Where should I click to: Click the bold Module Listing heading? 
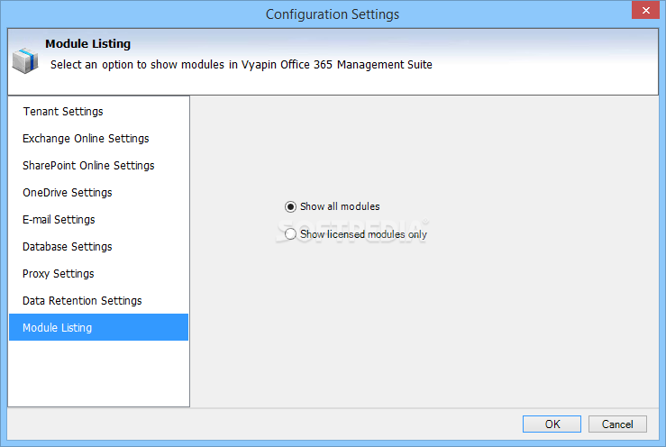tap(88, 44)
